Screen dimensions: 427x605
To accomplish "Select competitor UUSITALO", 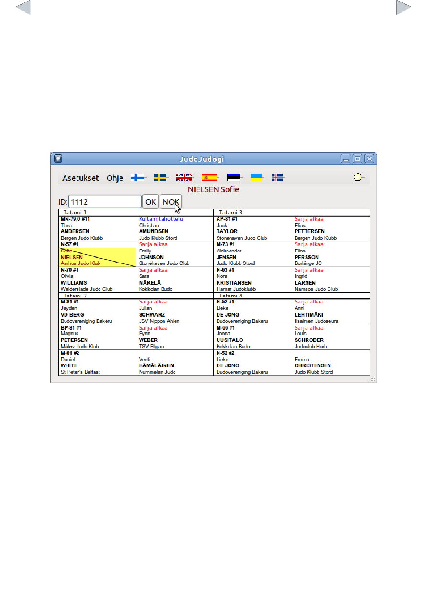I will pos(230,340).
